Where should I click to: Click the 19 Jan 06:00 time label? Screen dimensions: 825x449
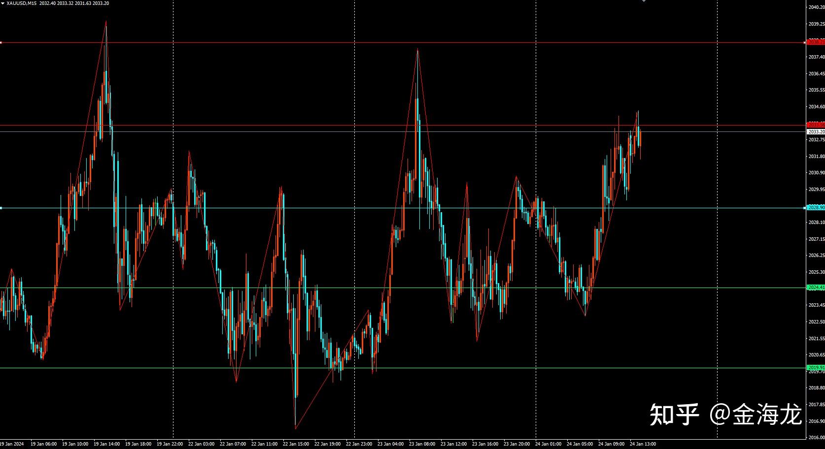coord(43,444)
